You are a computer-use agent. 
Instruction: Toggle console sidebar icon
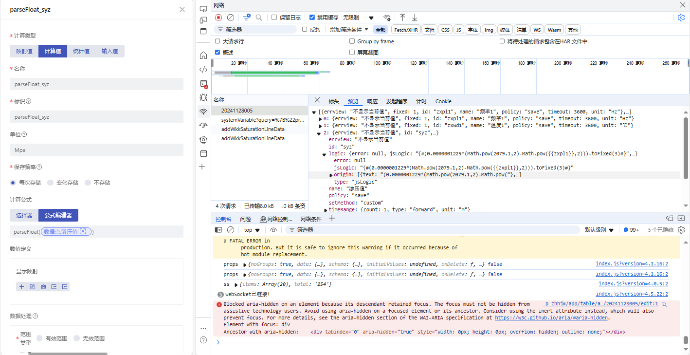(x=218, y=230)
